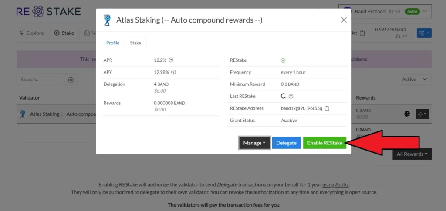Click the Enable REStake button
Viewport: 446px width, 211px height.
pyautogui.click(x=324, y=143)
